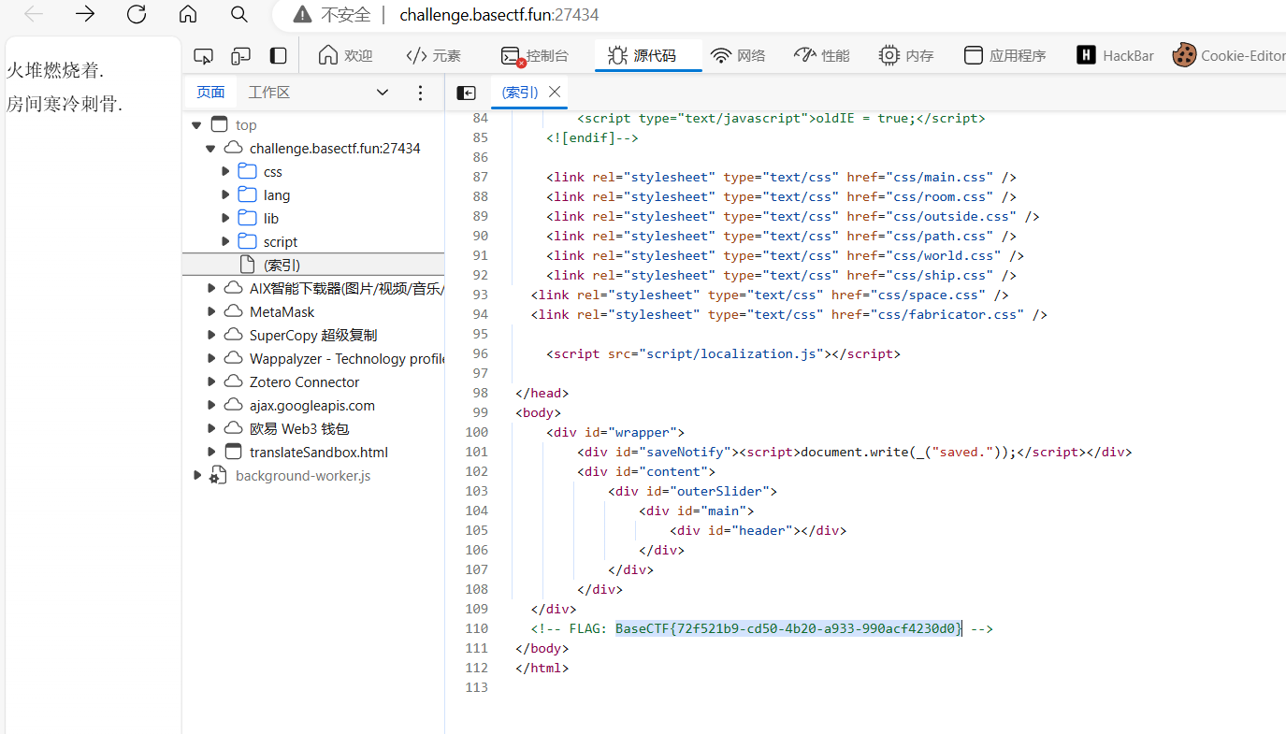Click the 不安全 security warning icon
The width and height of the screenshot is (1286, 734).
(302, 15)
